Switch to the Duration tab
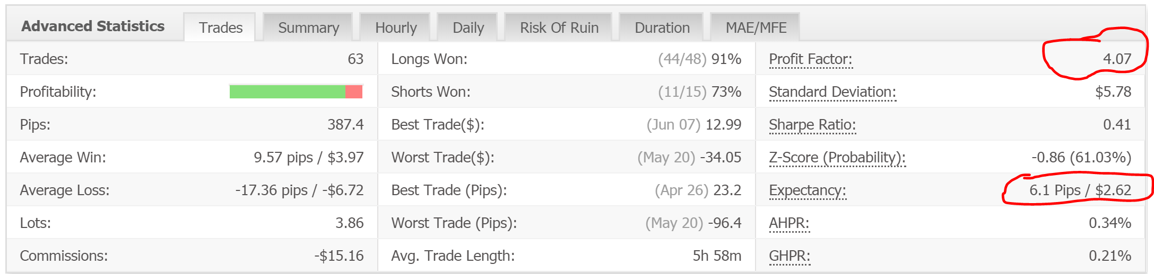The height and width of the screenshot is (274, 1154). point(662,28)
